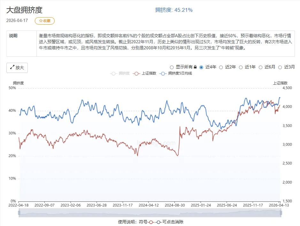
Task: Click the left data zoom slider handle
Action: (x=19, y=213)
